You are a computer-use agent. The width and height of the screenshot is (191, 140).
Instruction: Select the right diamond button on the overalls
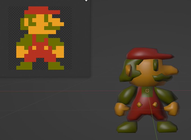pyautogui.click(x=155, y=104)
